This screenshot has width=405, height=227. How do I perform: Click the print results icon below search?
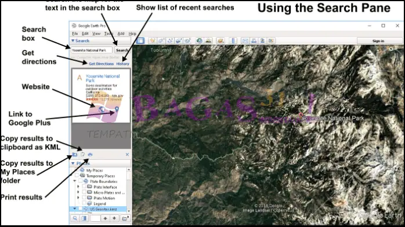click(x=90, y=155)
